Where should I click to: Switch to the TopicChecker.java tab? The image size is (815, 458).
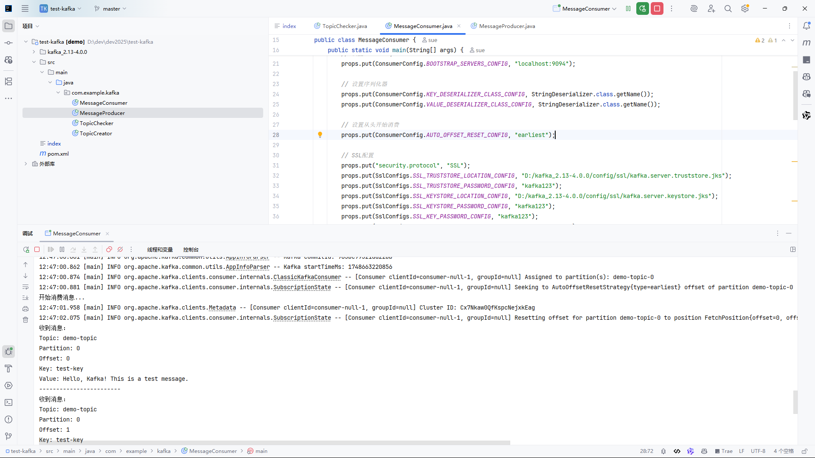click(340, 26)
